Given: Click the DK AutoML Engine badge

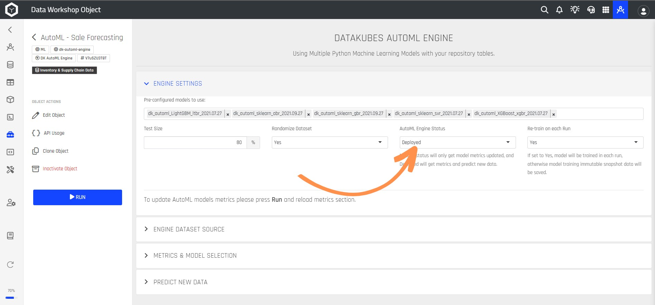Looking at the screenshot, I should tap(54, 58).
